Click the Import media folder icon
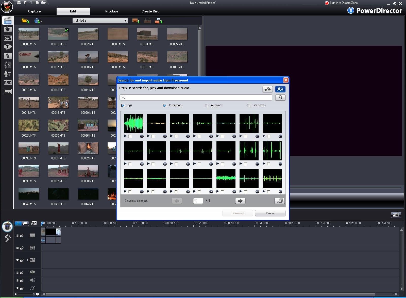406x298 pixels. [x=25, y=21]
